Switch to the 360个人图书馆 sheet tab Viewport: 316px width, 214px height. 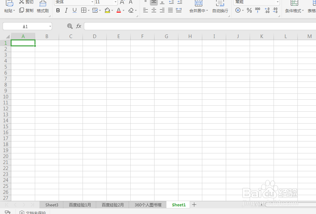(148, 205)
